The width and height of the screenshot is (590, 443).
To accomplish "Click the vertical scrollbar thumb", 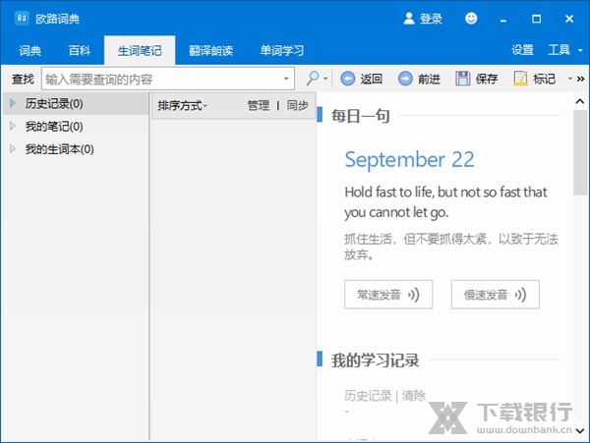I will (580, 152).
